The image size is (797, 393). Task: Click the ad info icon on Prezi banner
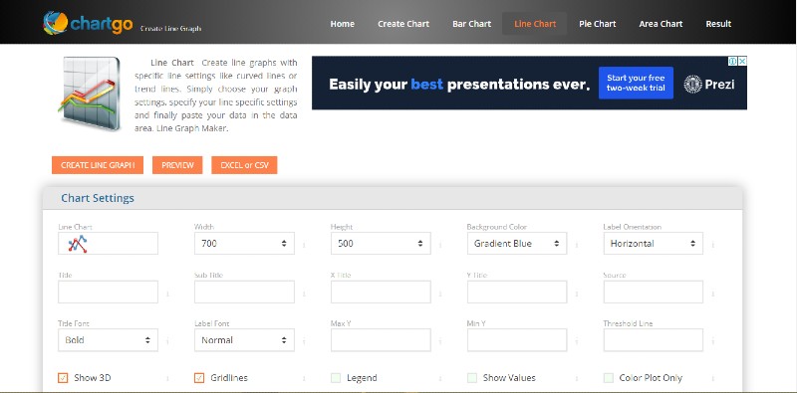733,61
